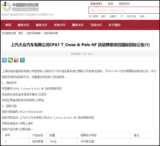This screenshot has height=146, width=160.
Task: Click the QQ Zone star share icon
Action: (22, 60)
